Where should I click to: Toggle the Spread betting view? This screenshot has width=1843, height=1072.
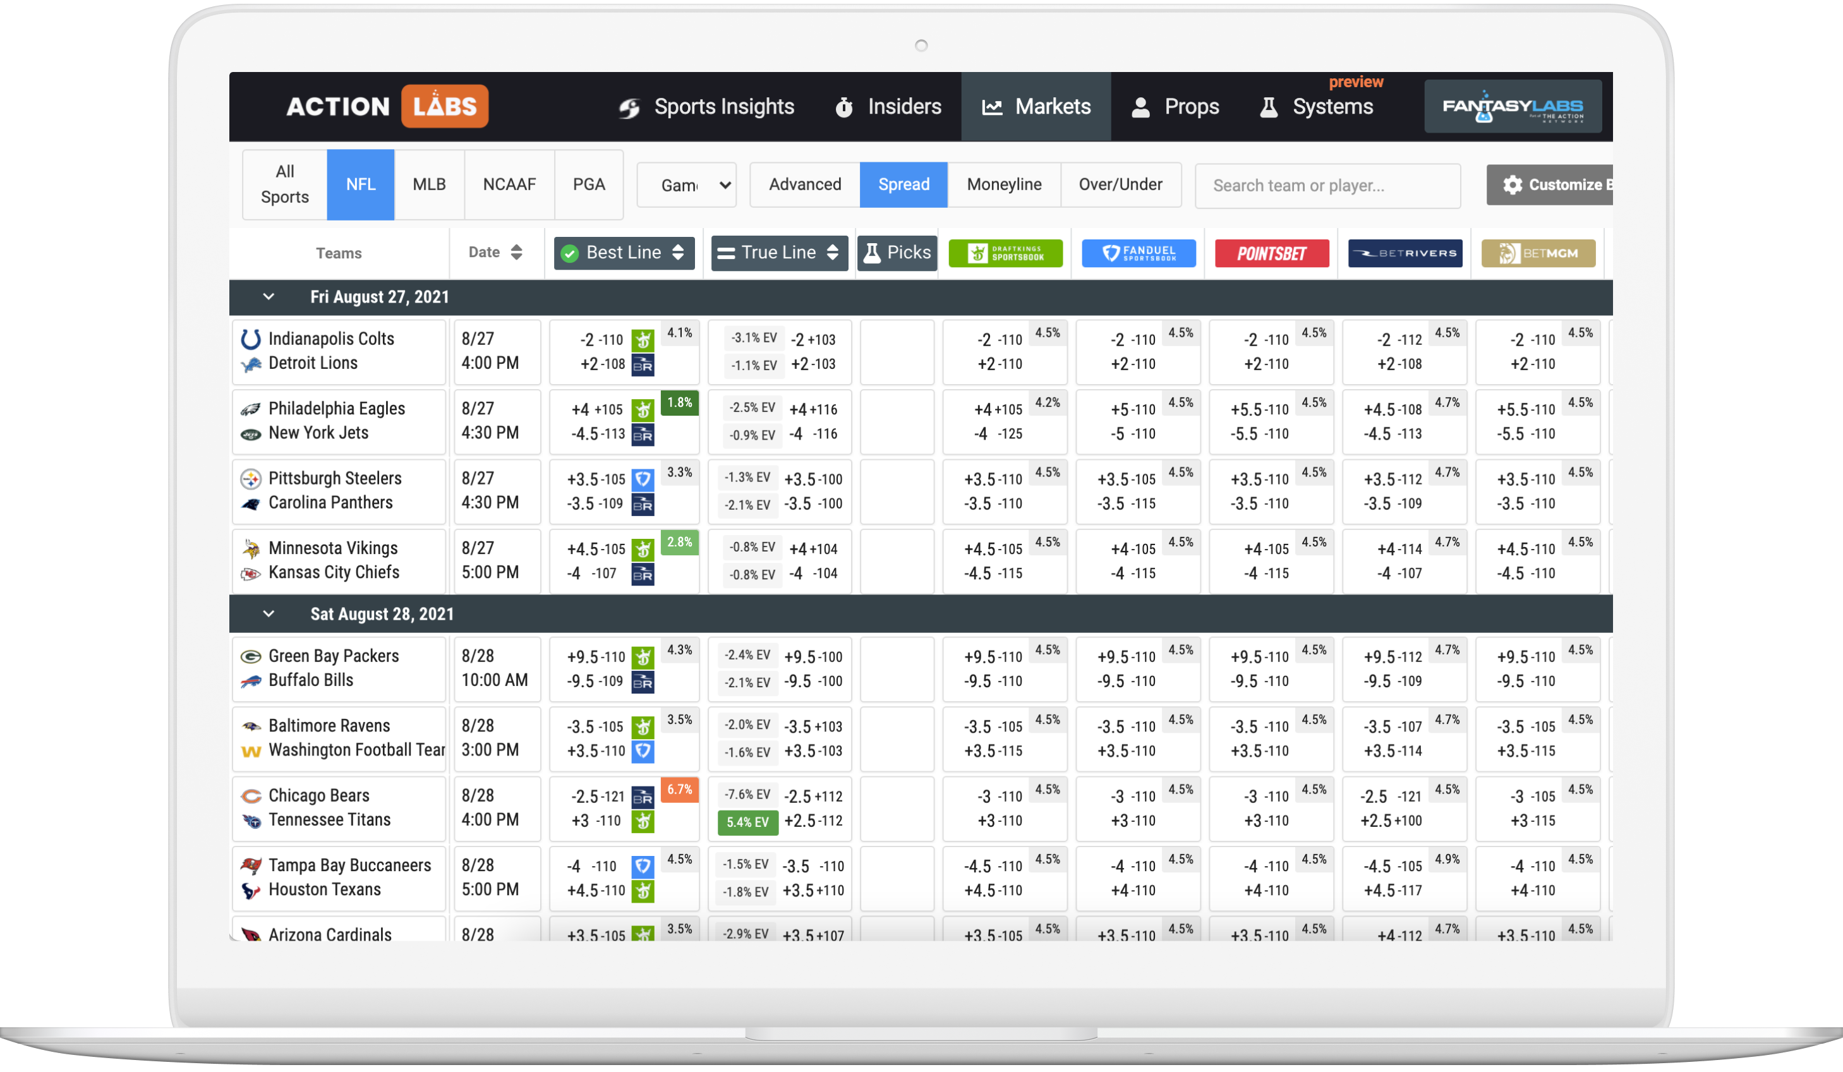[x=903, y=183]
